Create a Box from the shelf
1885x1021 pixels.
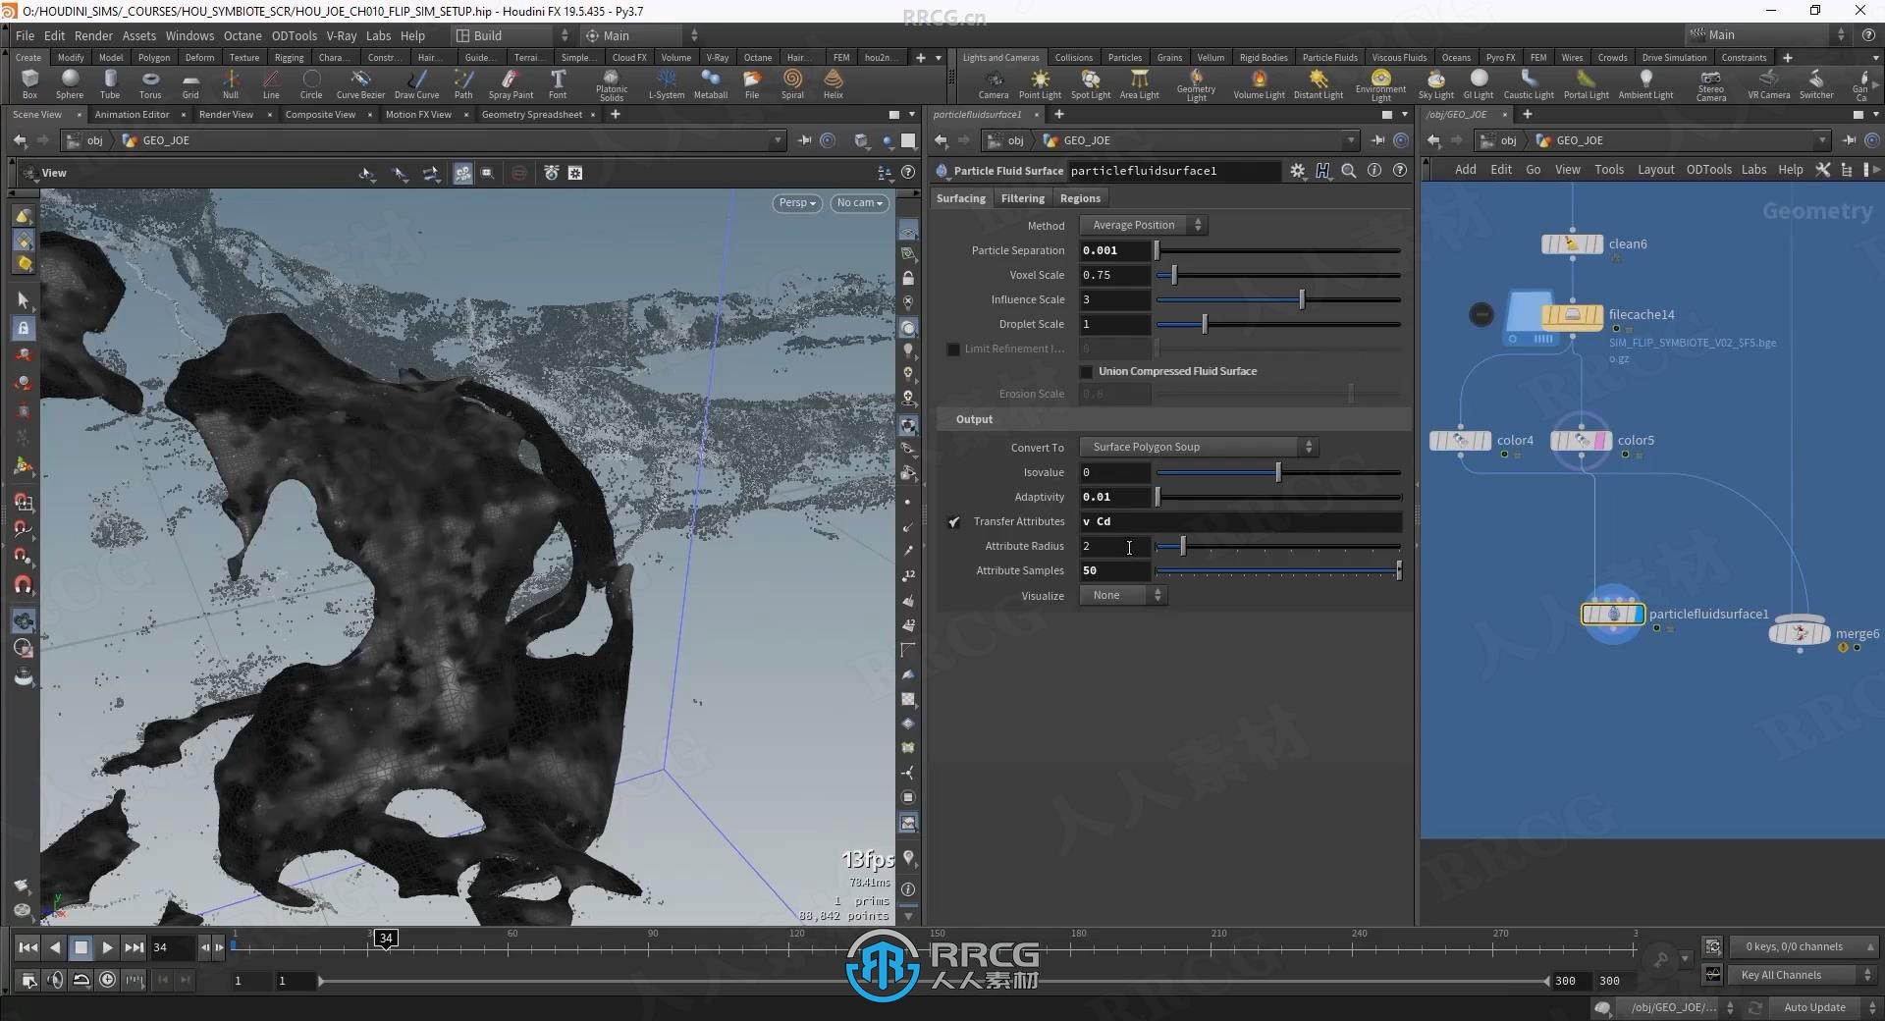tap(29, 83)
